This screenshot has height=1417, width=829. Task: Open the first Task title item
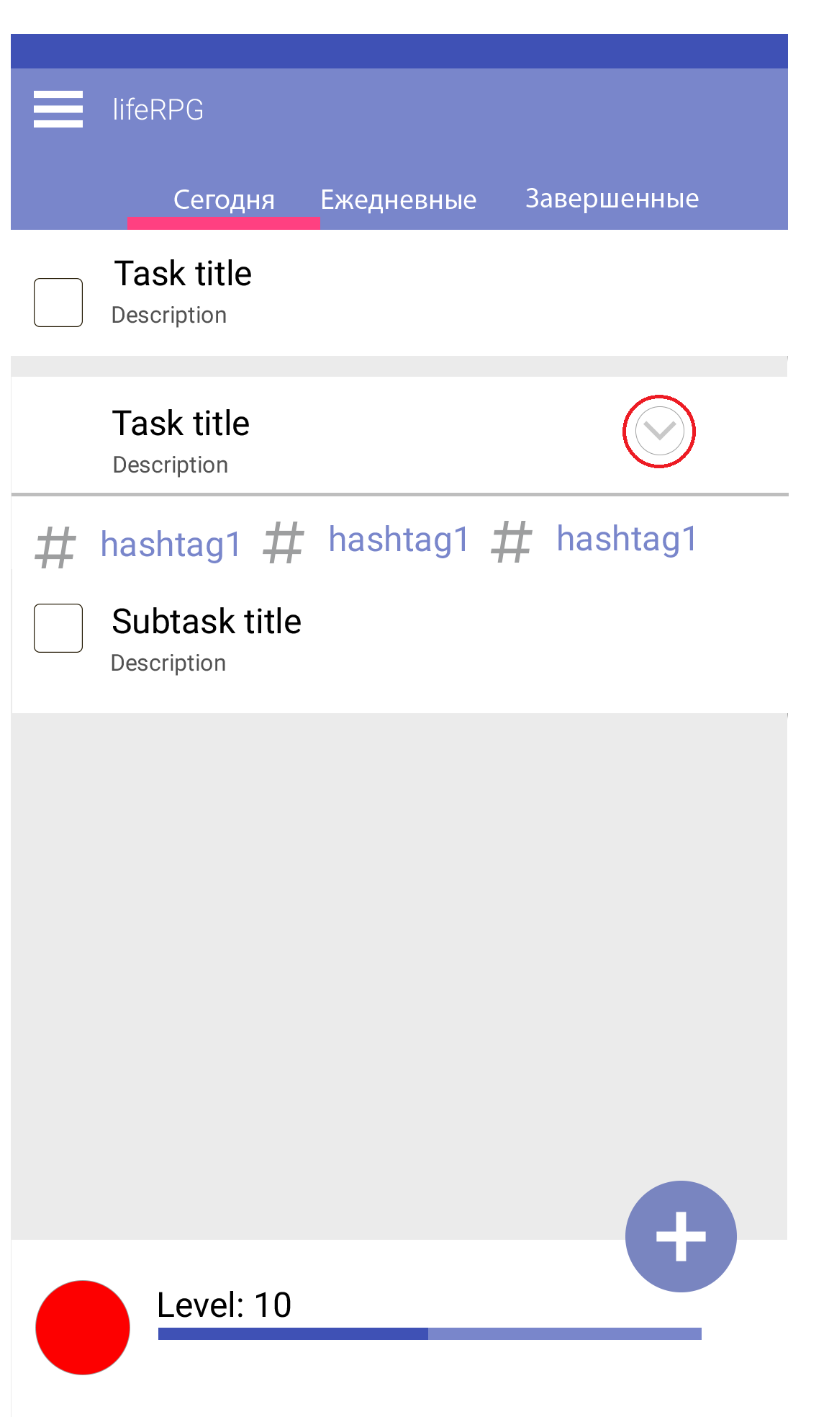(184, 274)
